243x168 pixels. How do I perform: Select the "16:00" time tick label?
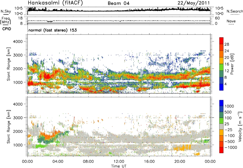149,162
